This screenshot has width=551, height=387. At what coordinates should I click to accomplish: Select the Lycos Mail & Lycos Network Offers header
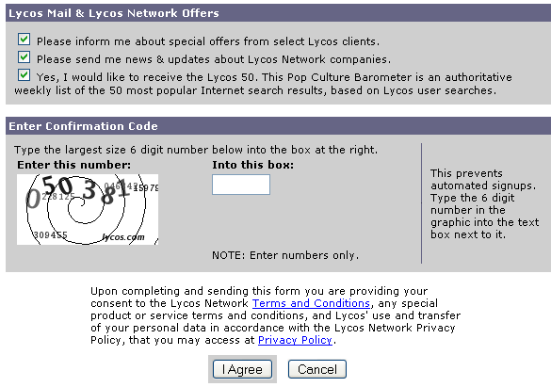click(114, 13)
